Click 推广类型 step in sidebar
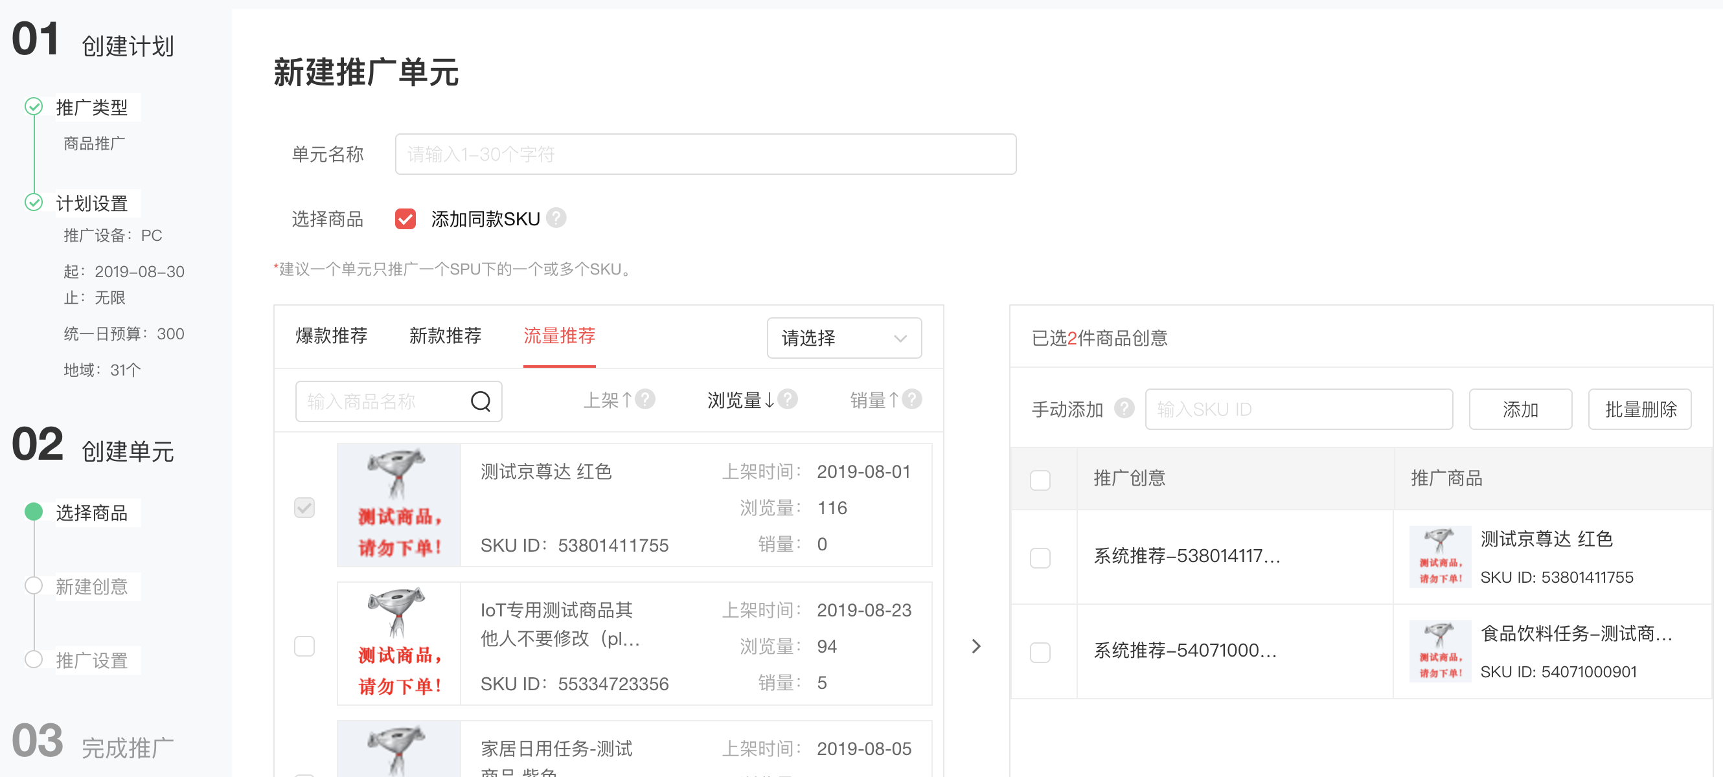Viewport: 1723px width, 777px height. (x=91, y=107)
